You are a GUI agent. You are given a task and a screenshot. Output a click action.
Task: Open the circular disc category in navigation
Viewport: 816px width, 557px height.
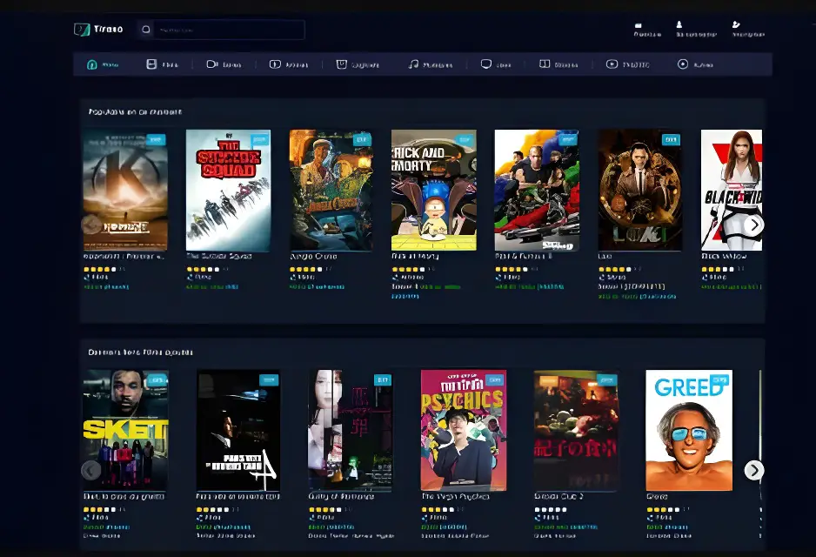click(x=695, y=64)
